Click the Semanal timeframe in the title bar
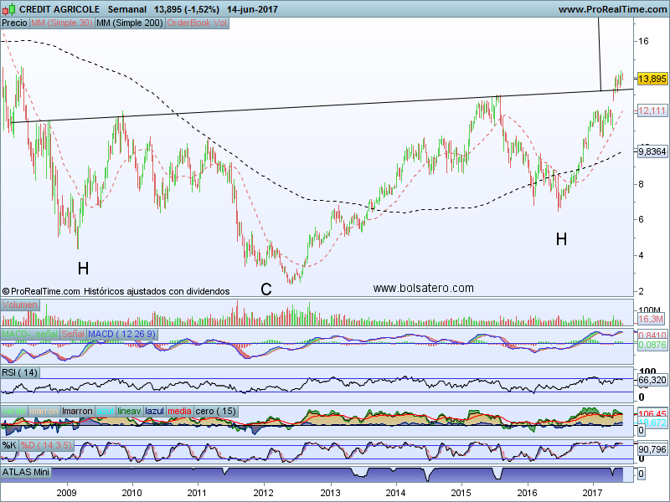 tap(127, 9)
